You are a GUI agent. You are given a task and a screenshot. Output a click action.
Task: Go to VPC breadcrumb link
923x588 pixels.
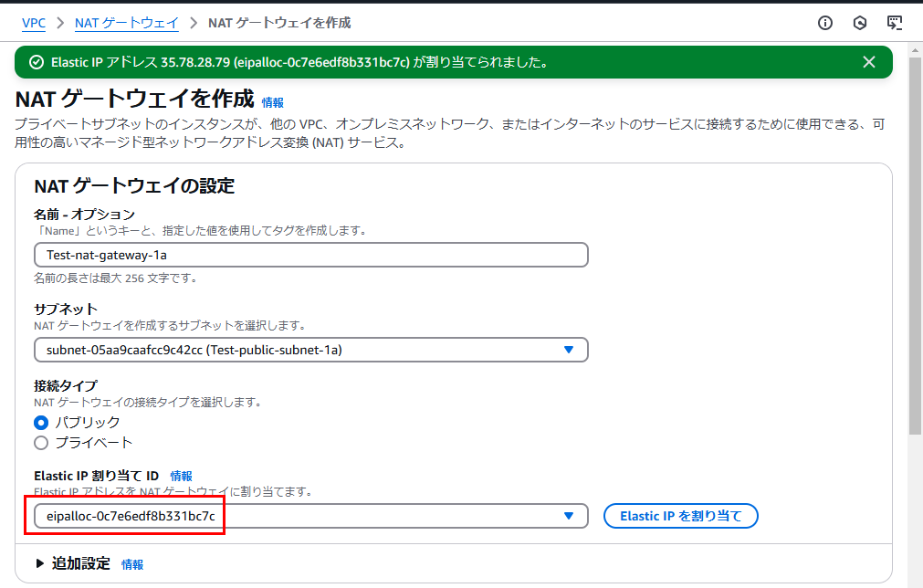point(34,23)
